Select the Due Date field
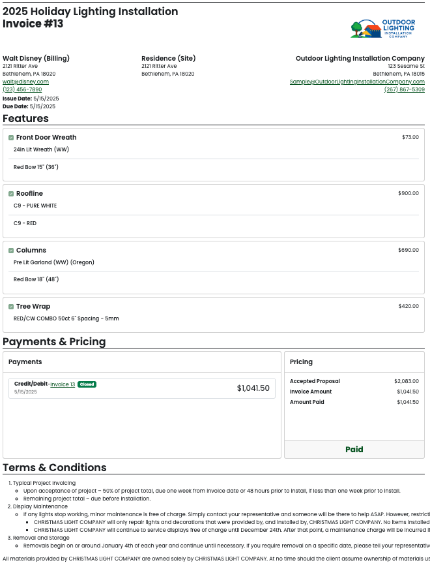Screen dimensions: 430x571 click(x=29, y=106)
